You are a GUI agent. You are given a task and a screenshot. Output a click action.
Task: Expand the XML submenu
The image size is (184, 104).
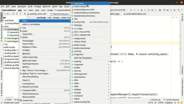91,80
